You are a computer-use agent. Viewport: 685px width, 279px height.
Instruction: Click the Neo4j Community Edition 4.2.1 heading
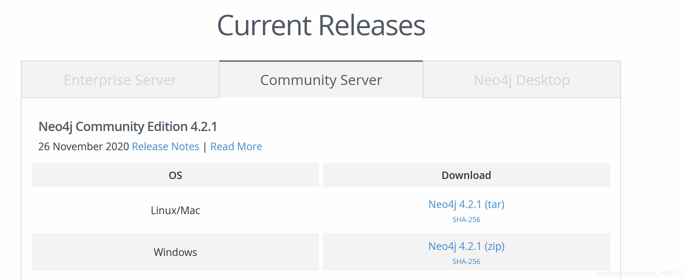tap(128, 127)
